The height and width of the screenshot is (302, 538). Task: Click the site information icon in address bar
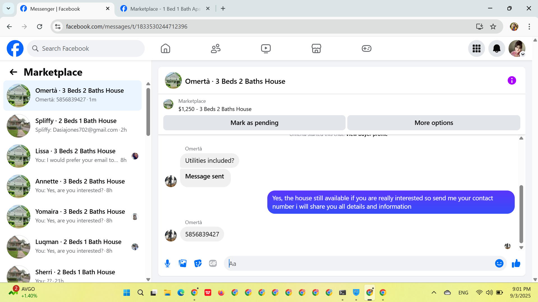pyautogui.click(x=58, y=27)
